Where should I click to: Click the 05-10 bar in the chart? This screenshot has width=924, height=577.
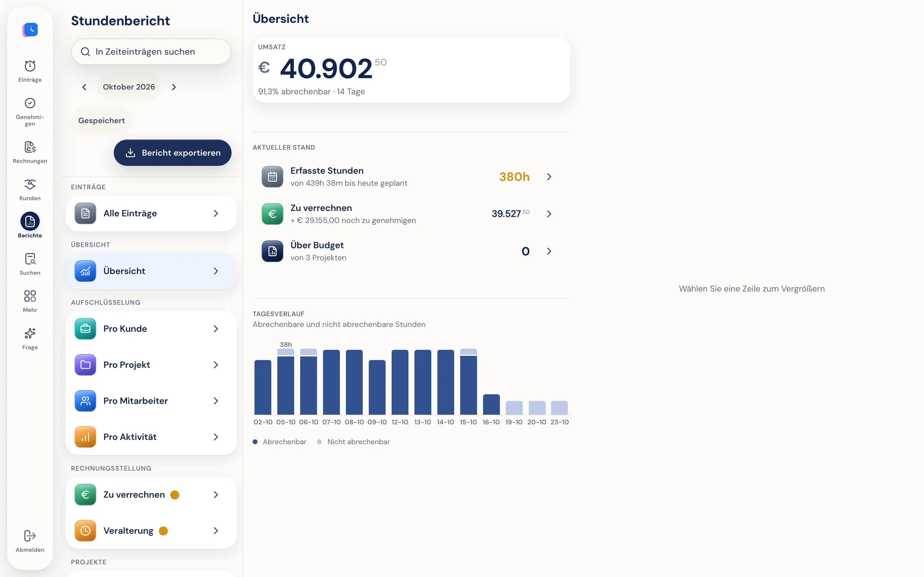(x=286, y=381)
